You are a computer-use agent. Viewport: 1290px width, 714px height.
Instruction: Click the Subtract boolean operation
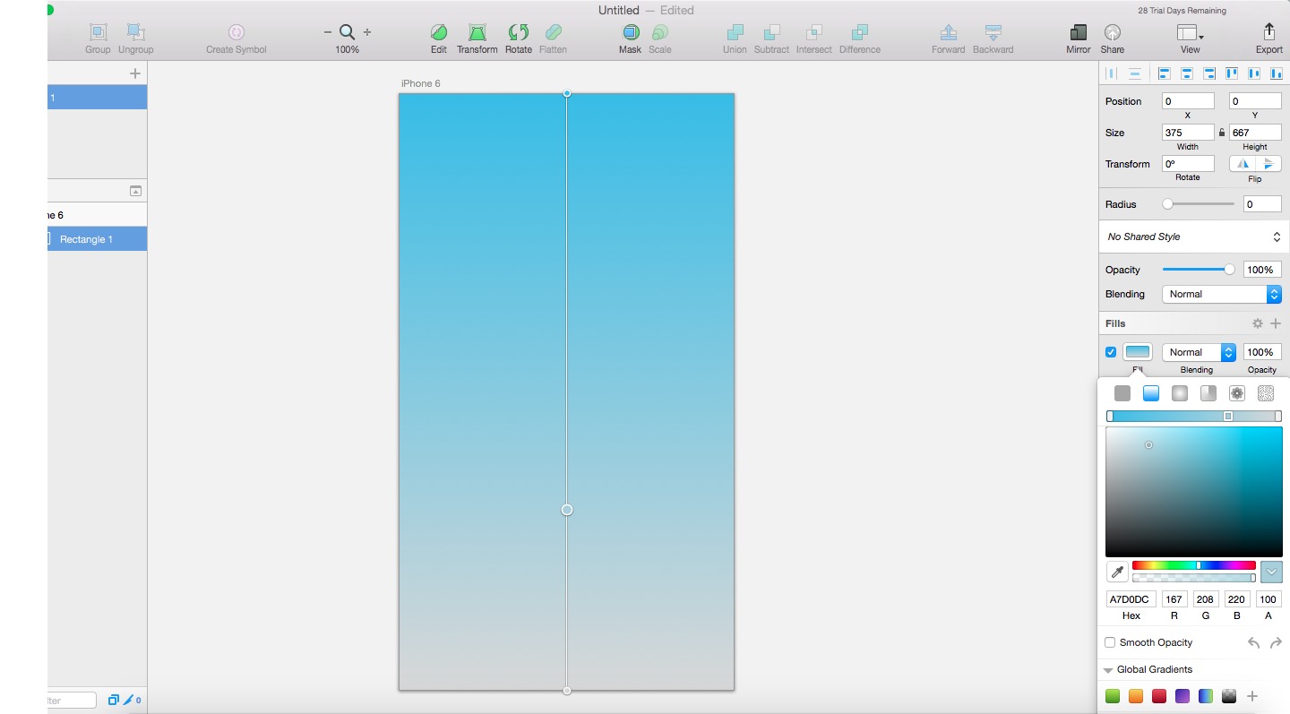click(771, 33)
